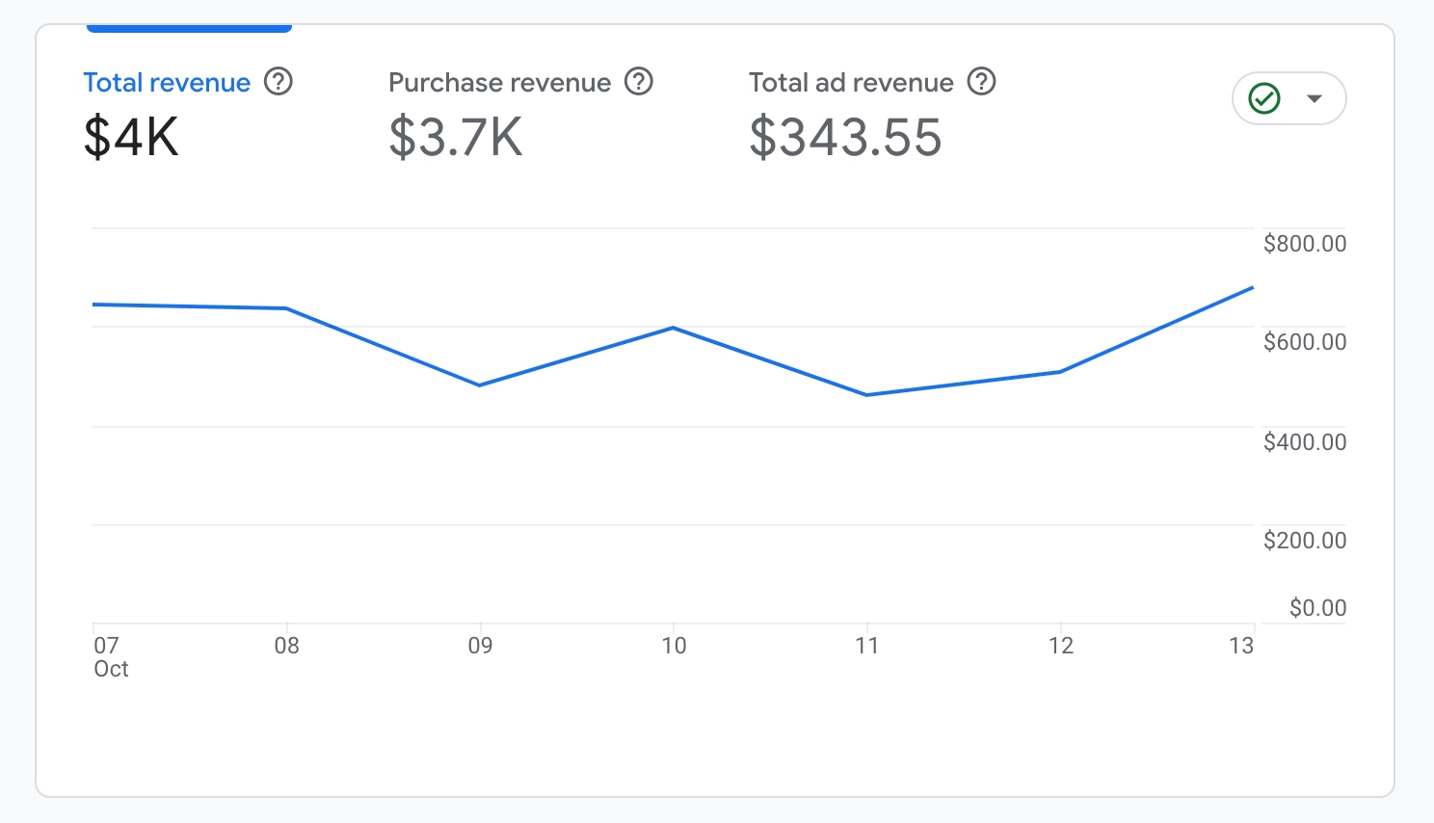Click help icon beside Purchase revenue
This screenshot has width=1434, height=823.
tap(639, 82)
